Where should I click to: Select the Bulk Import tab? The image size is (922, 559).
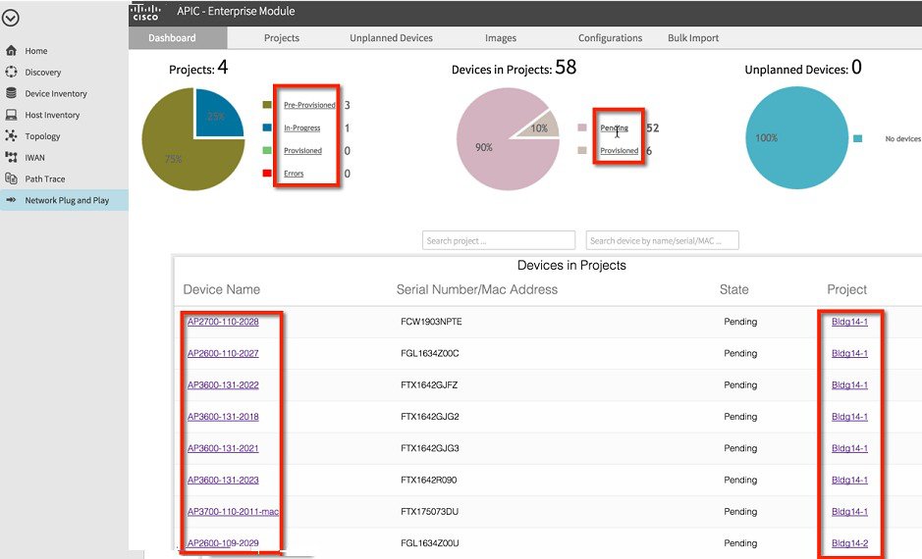click(x=693, y=37)
